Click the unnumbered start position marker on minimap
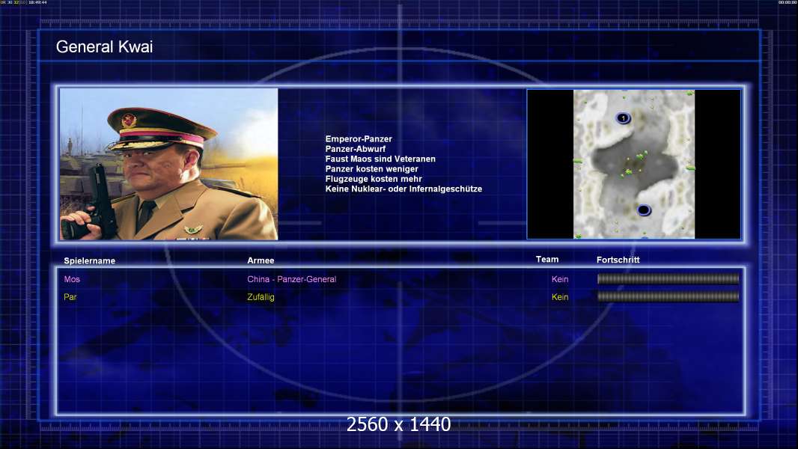Screen dimensions: 798x449 pyautogui.click(x=644, y=210)
